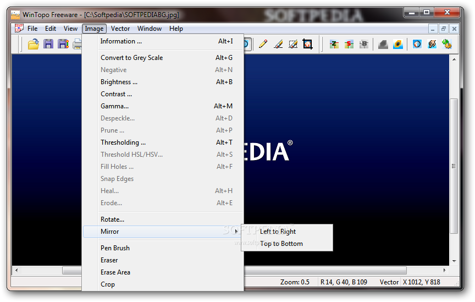Choose Erase Area menu entry
The height and width of the screenshot is (302, 475).
(x=163, y=272)
